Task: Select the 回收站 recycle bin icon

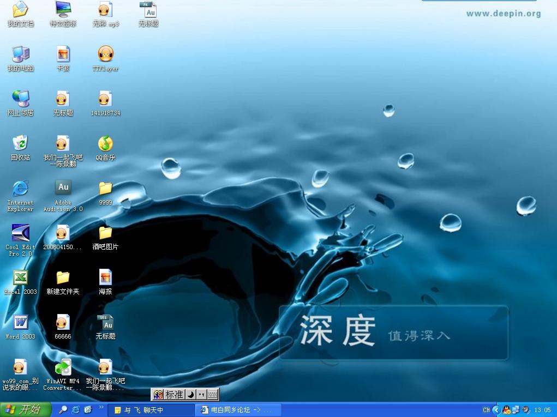Action: click(20, 144)
